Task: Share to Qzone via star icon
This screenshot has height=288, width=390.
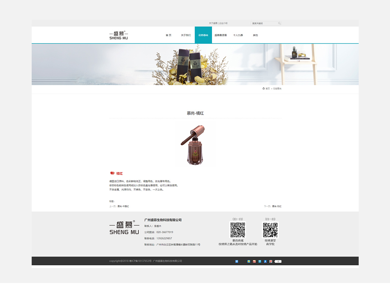Action: click(249, 261)
